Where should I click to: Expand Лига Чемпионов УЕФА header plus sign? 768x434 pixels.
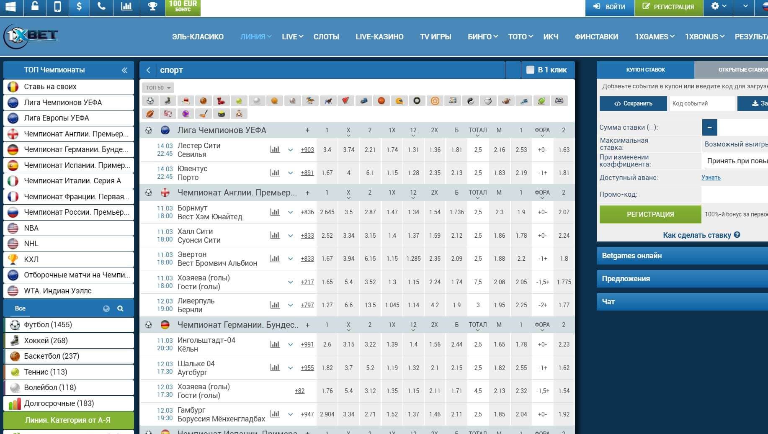click(x=307, y=130)
